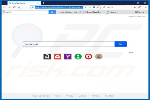Toggle the sidebar view icon
Screen dimensions: 150x100
[140, 7]
